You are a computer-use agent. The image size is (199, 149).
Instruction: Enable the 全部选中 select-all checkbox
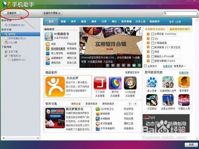[145, 66]
